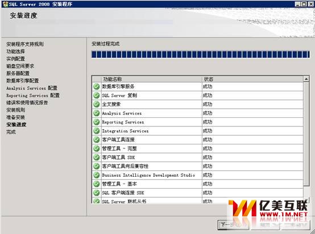Close the SQL Server 2008 setup window
315x234 pixels.
click(x=310, y=4)
